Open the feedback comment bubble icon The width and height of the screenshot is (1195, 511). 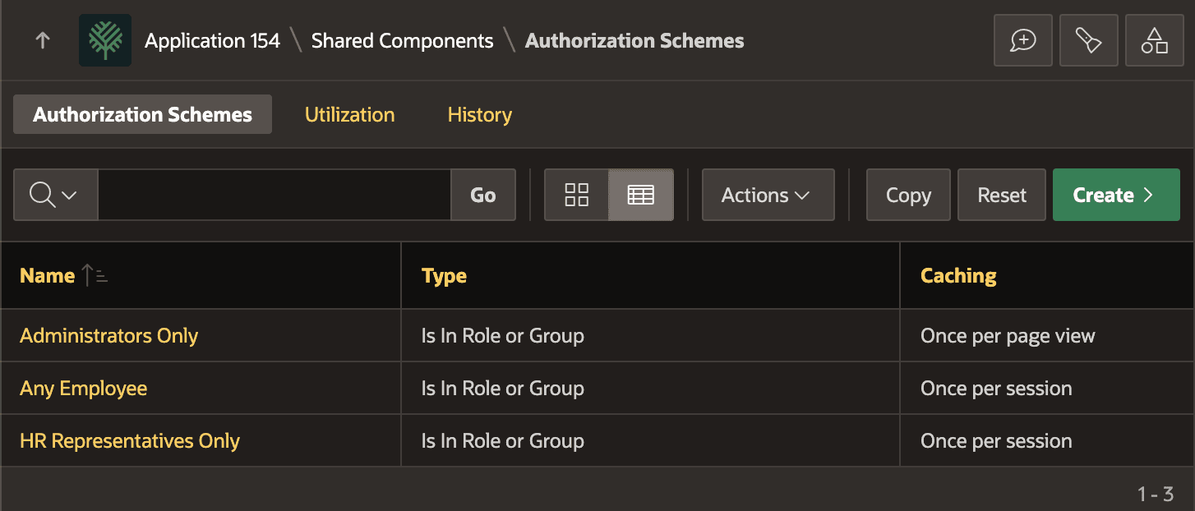point(1023,40)
